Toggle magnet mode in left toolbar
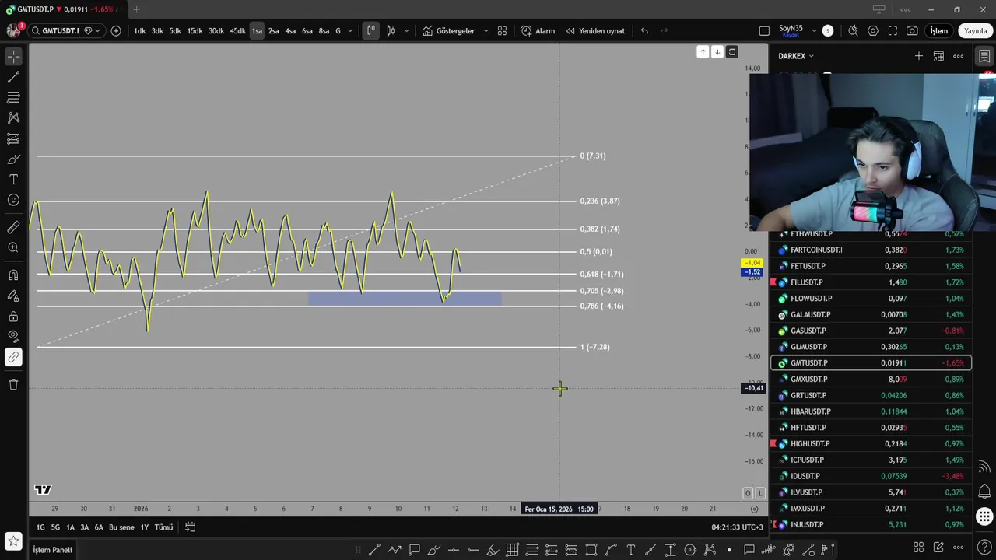This screenshot has height=560, width=996. pyautogui.click(x=13, y=275)
